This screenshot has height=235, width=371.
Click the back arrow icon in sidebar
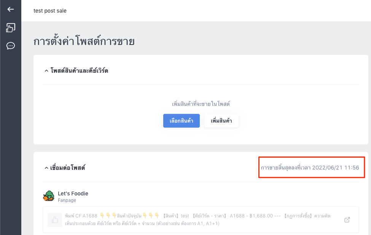(x=10, y=9)
